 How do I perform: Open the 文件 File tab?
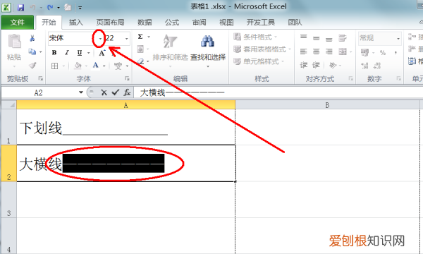[17, 23]
